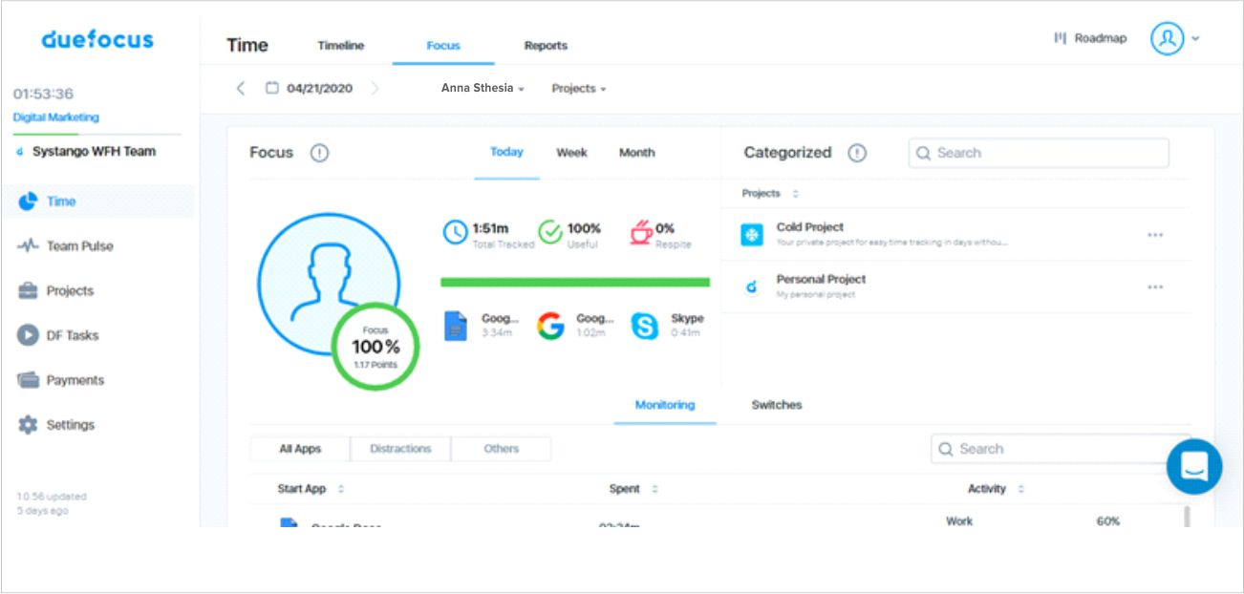Click Roadmap link
Image resolution: width=1244 pixels, height=594 pixels.
(1100, 38)
